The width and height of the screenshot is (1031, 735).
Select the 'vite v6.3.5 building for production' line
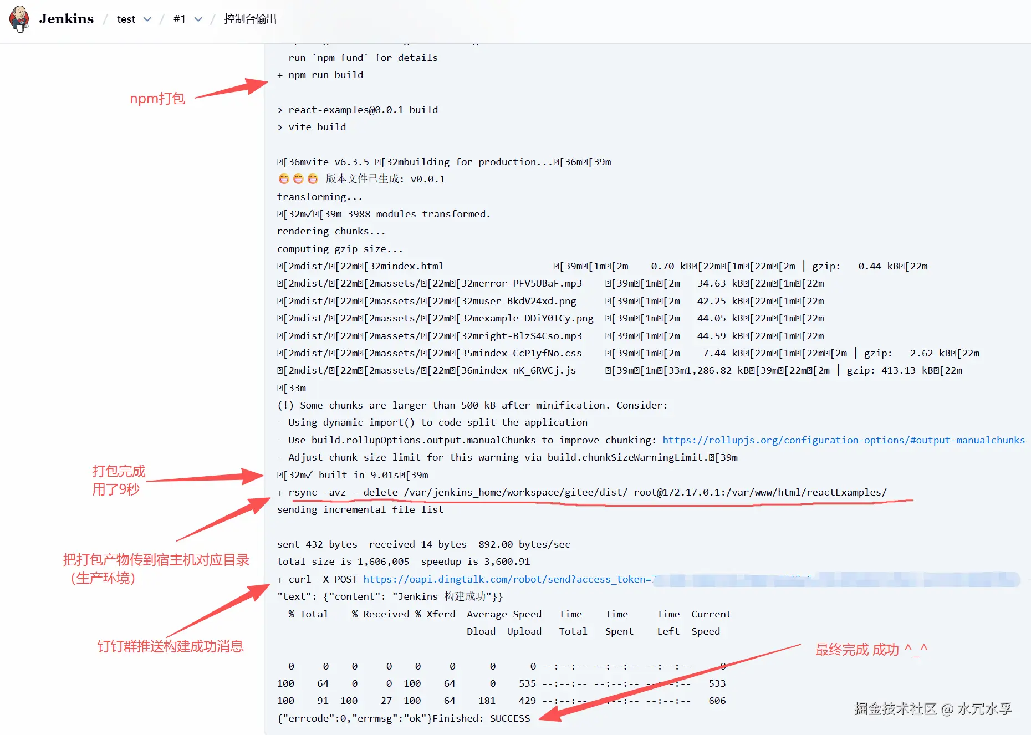444,162
